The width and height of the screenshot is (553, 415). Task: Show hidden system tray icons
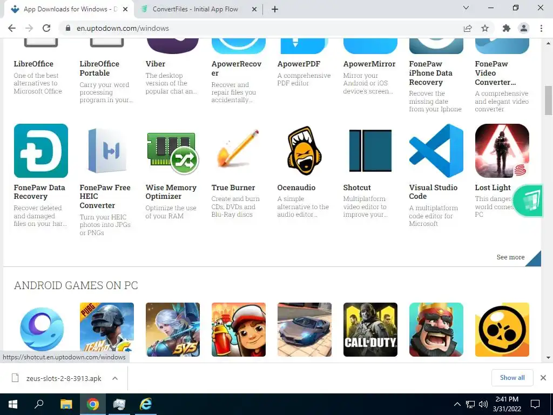(457, 404)
